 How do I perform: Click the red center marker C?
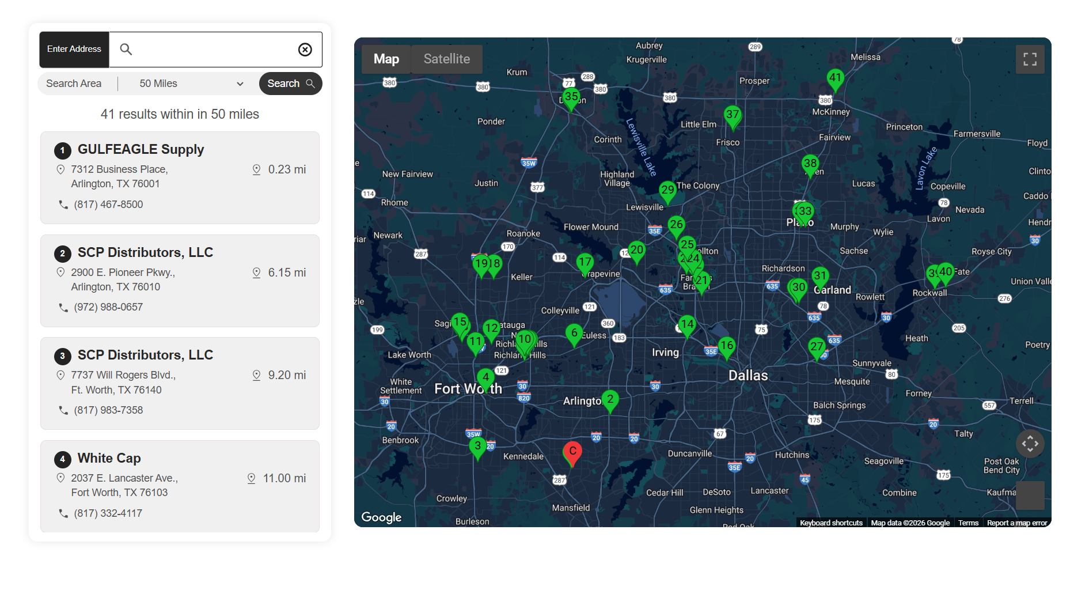[572, 452]
